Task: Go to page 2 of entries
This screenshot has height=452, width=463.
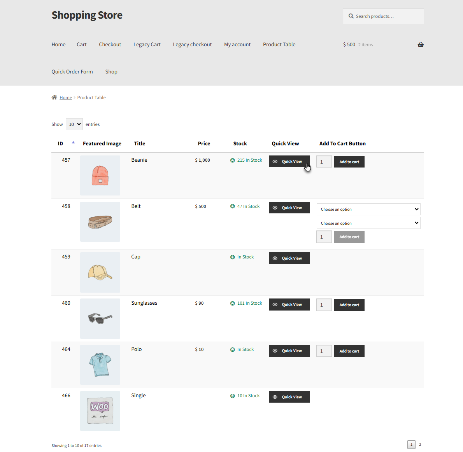Action: click(x=420, y=444)
